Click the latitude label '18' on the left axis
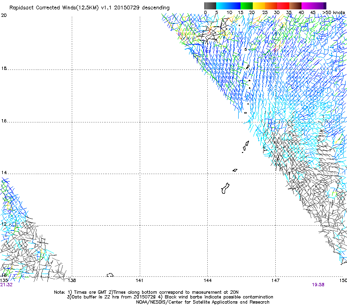 [x=4, y=68]
